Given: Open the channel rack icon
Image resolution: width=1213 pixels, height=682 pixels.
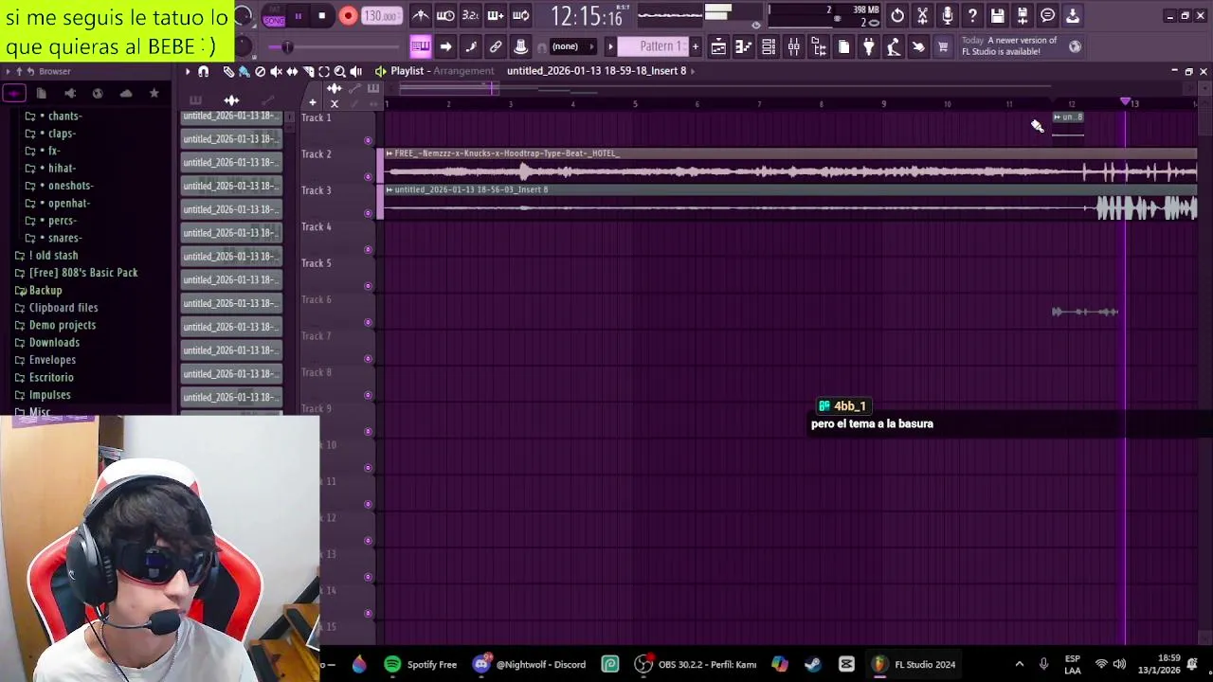Looking at the screenshot, I should point(769,46).
